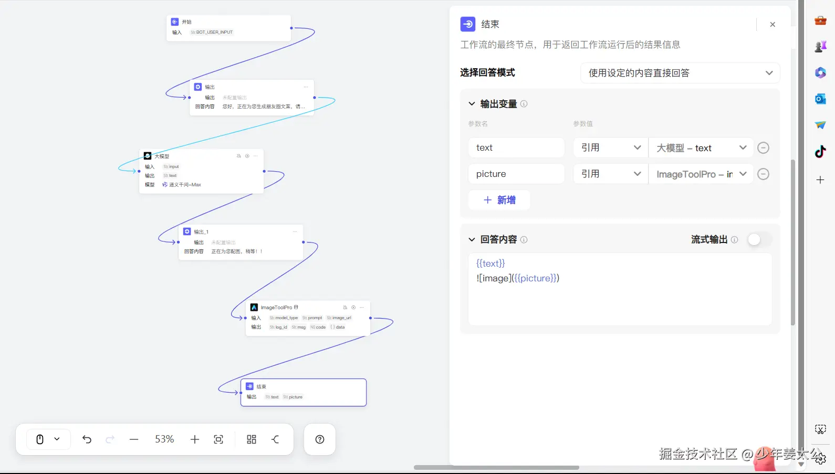This screenshot has height=474, width=835.
Task: Click the 开始 node icon on canvas
Action: click(175, 22)
